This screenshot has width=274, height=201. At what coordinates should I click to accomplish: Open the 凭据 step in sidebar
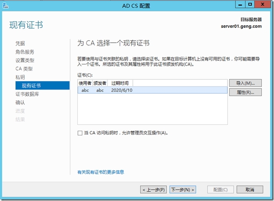coord(20,43)
